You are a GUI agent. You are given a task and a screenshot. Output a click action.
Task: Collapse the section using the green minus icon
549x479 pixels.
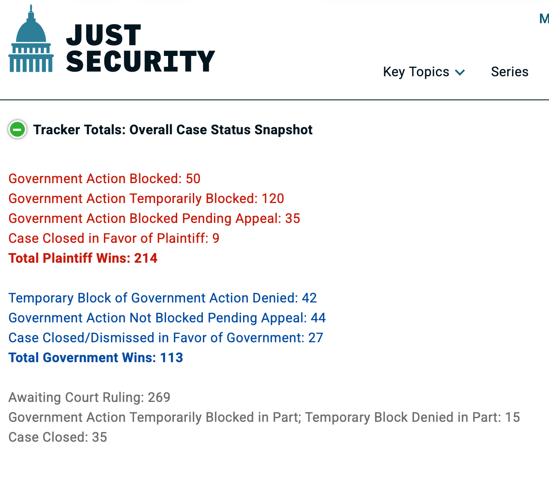17,130
